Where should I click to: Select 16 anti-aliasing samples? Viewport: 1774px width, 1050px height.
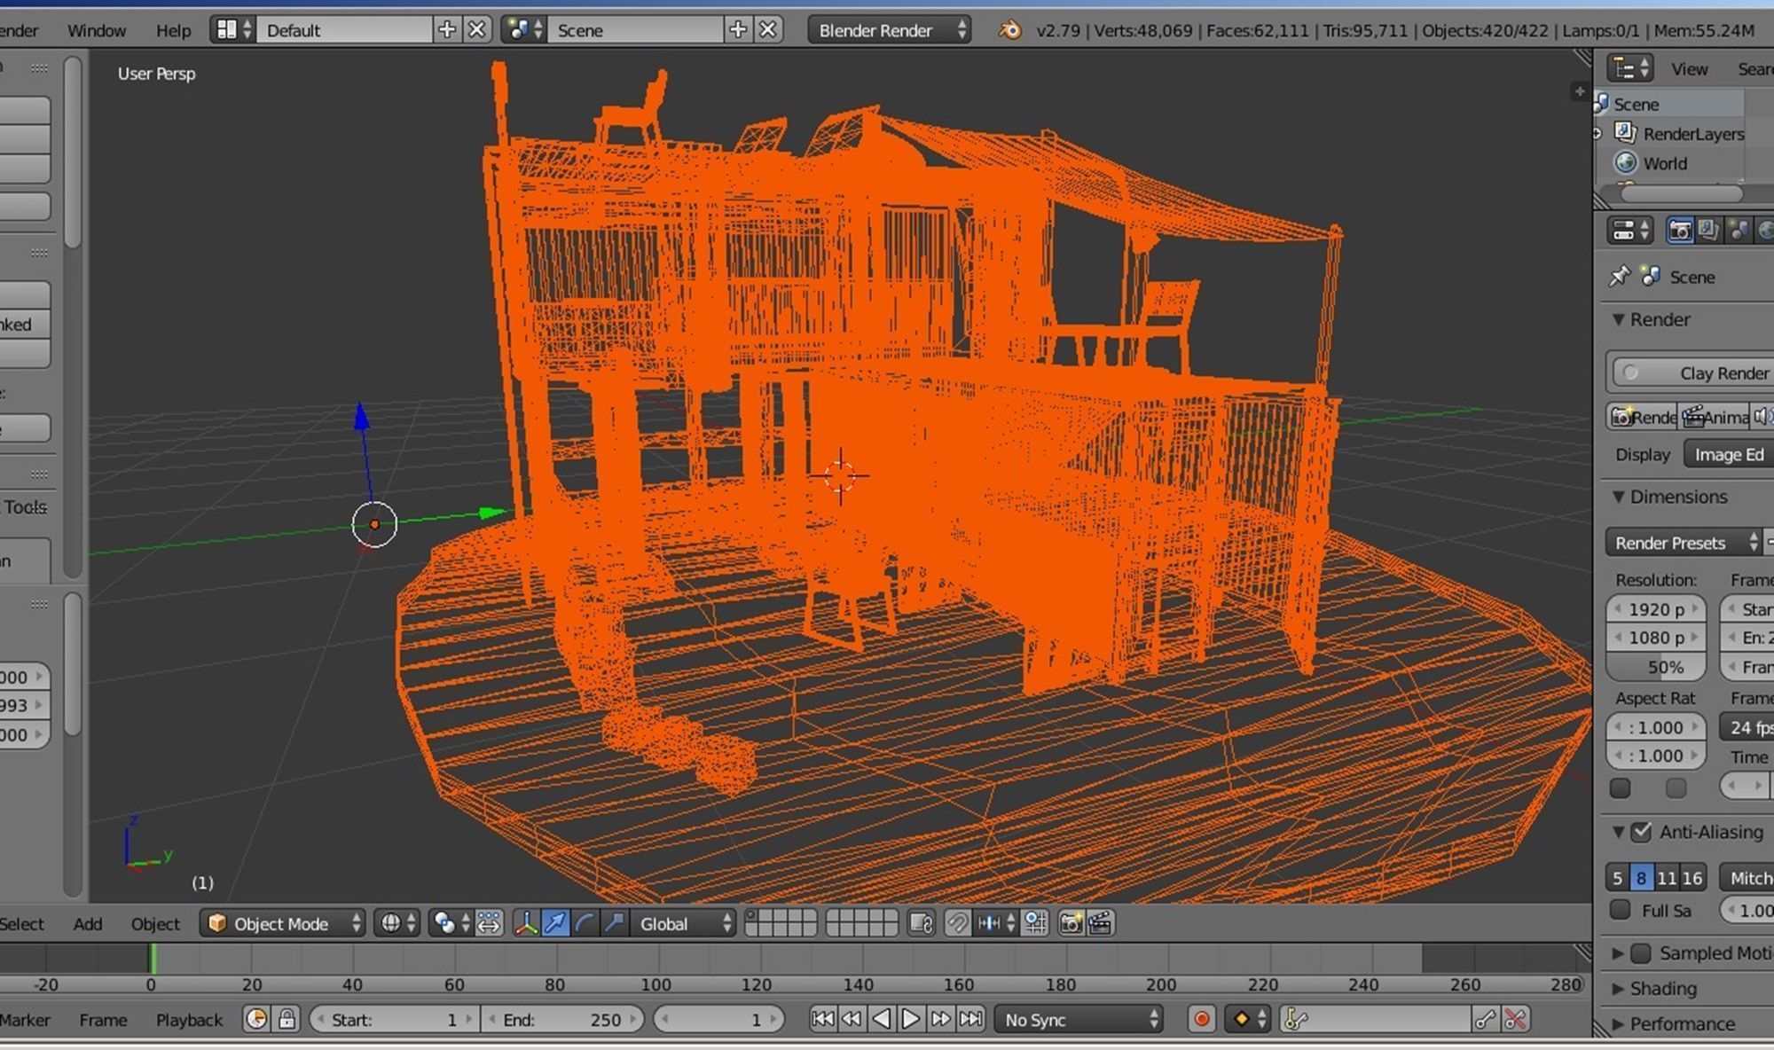pyautogui.click(x=1692, y=878)
